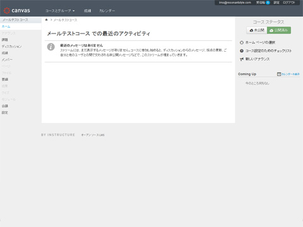Open モジュール in the course sidebar
303x227 pixels.
click(x=9, y=100)
